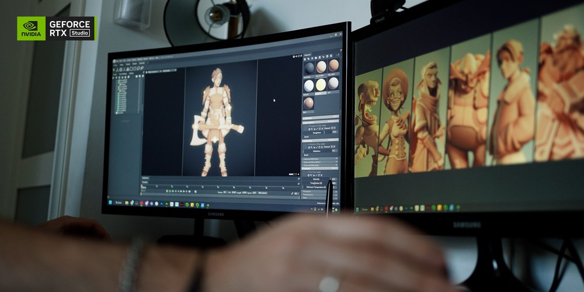Select the Skin material sphere
The width and height of the screenshot is (584, 292).
(308, 103)
